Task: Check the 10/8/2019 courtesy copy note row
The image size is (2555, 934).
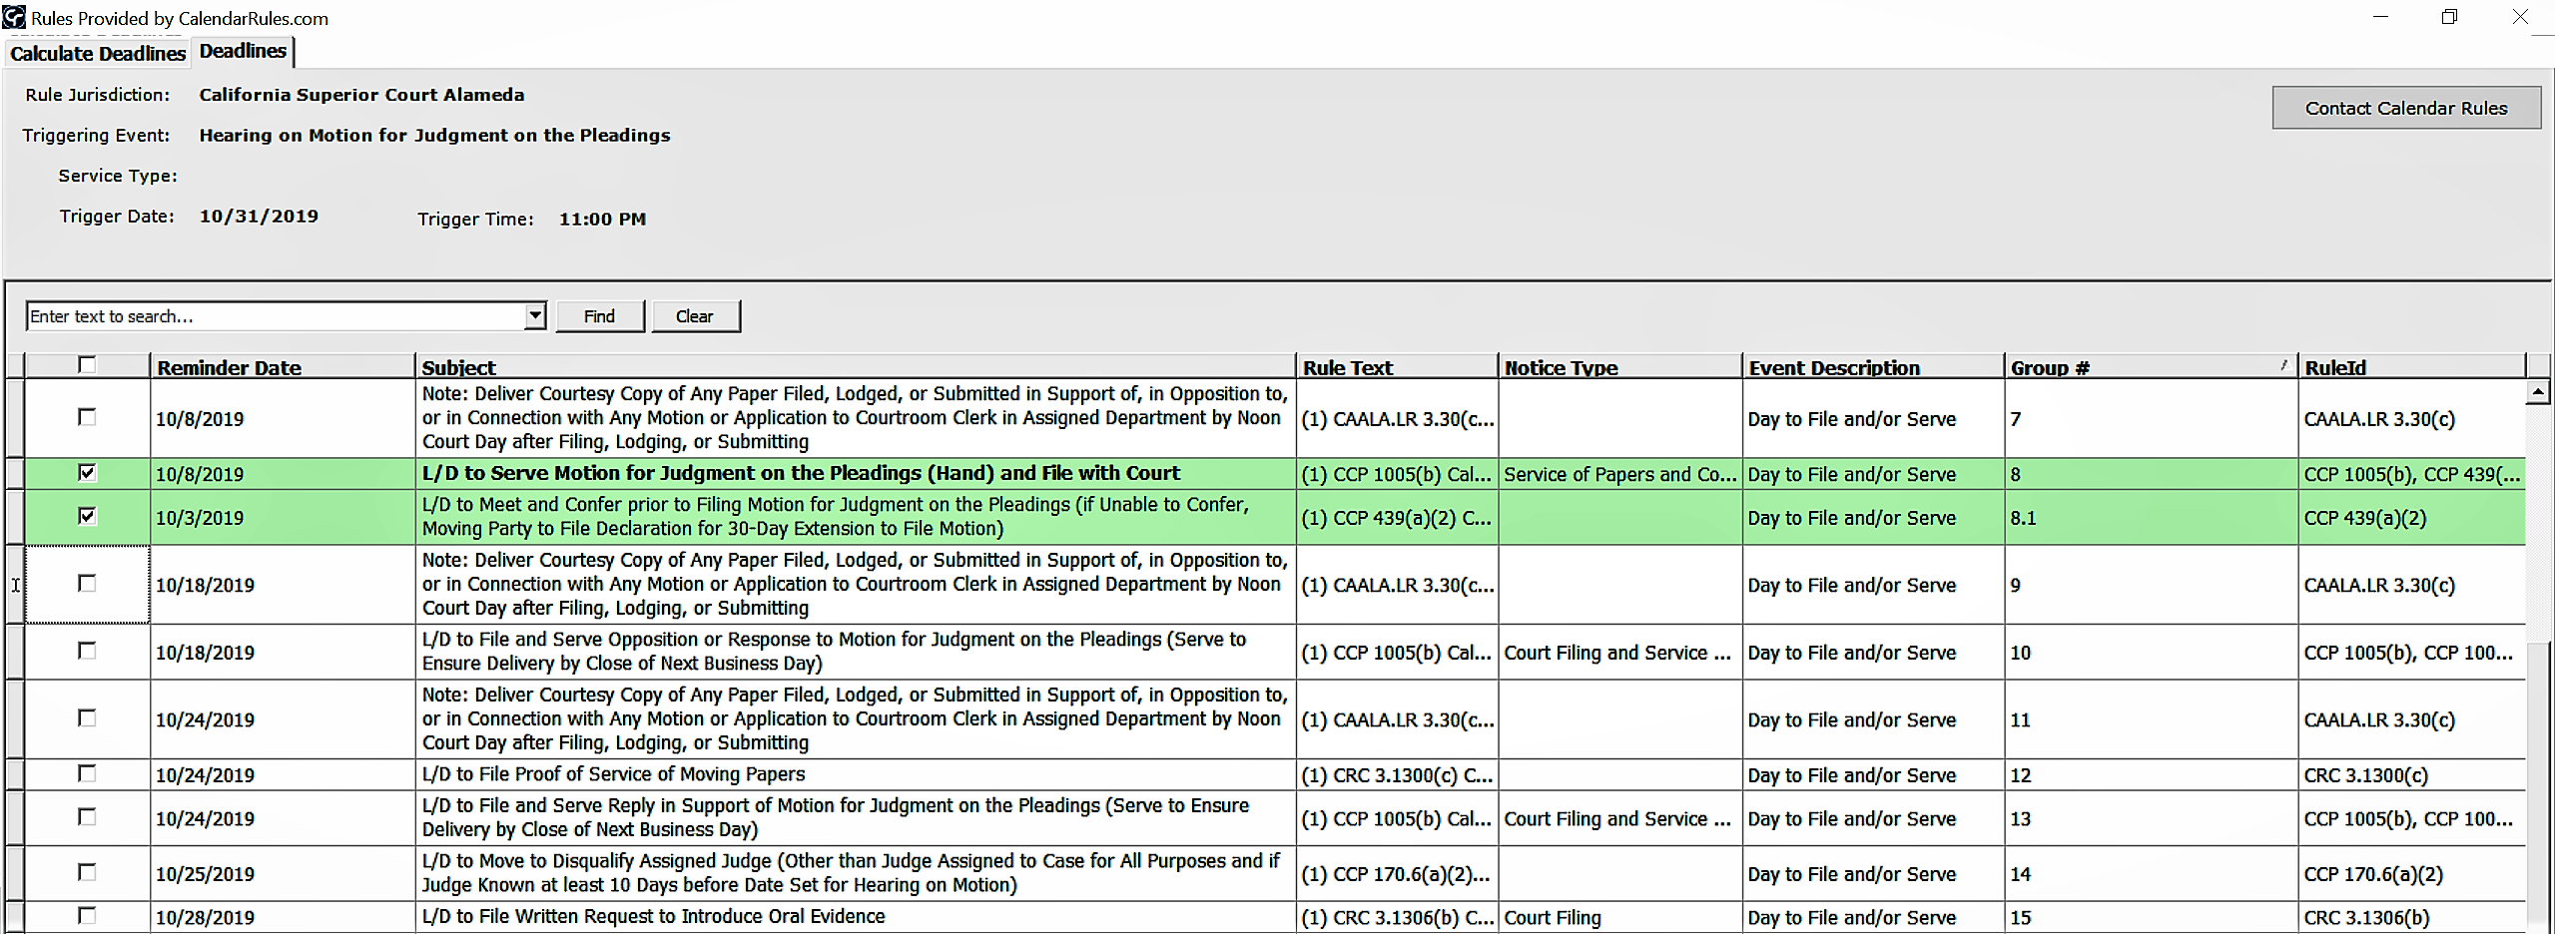Action: (87, 417)
